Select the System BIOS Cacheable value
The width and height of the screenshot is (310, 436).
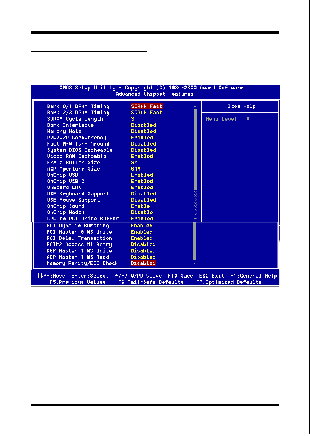tap(143, 150)
